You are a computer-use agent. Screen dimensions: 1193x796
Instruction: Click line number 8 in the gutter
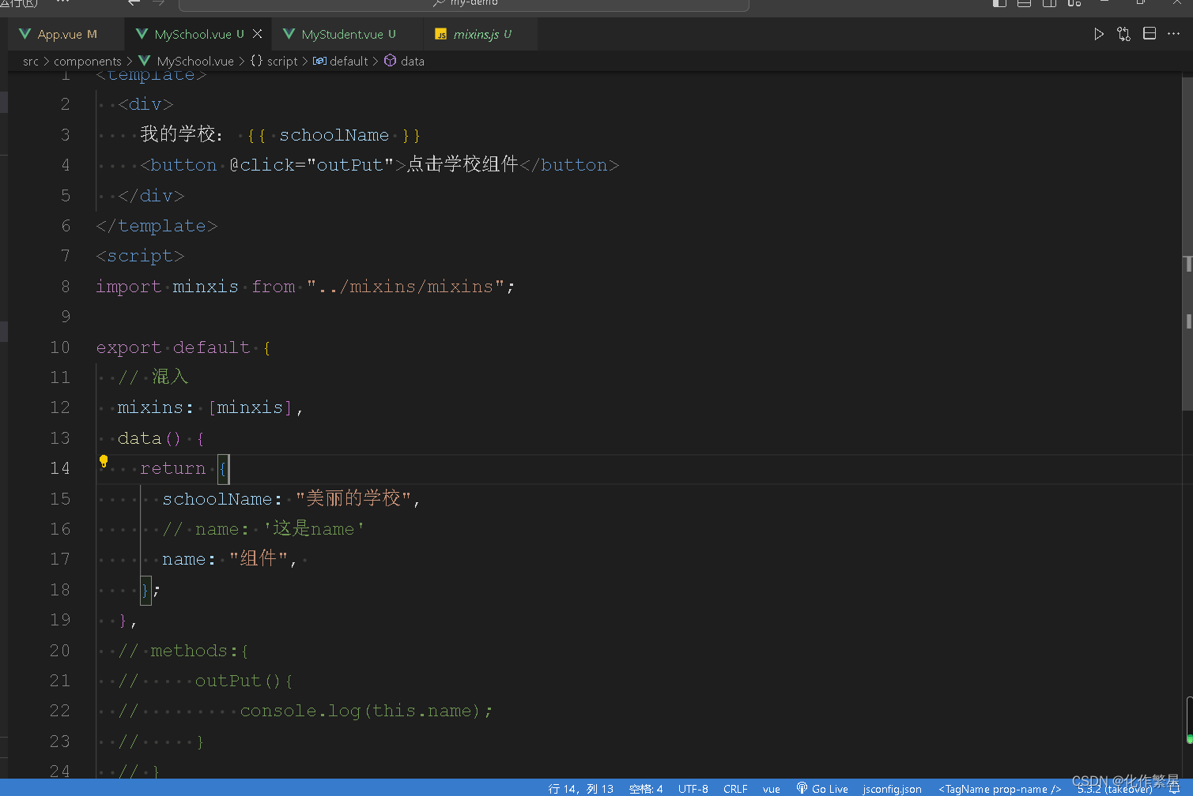pos(66,287)
